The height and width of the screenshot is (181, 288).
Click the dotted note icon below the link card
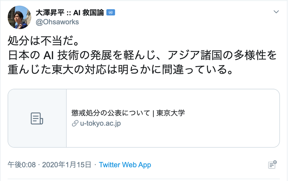click(x=272, y=164)
